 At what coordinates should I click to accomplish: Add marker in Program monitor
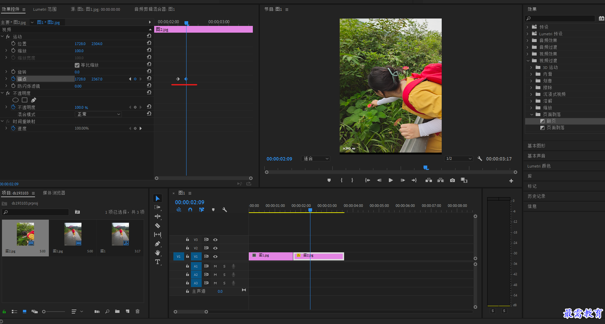[329, 180]
